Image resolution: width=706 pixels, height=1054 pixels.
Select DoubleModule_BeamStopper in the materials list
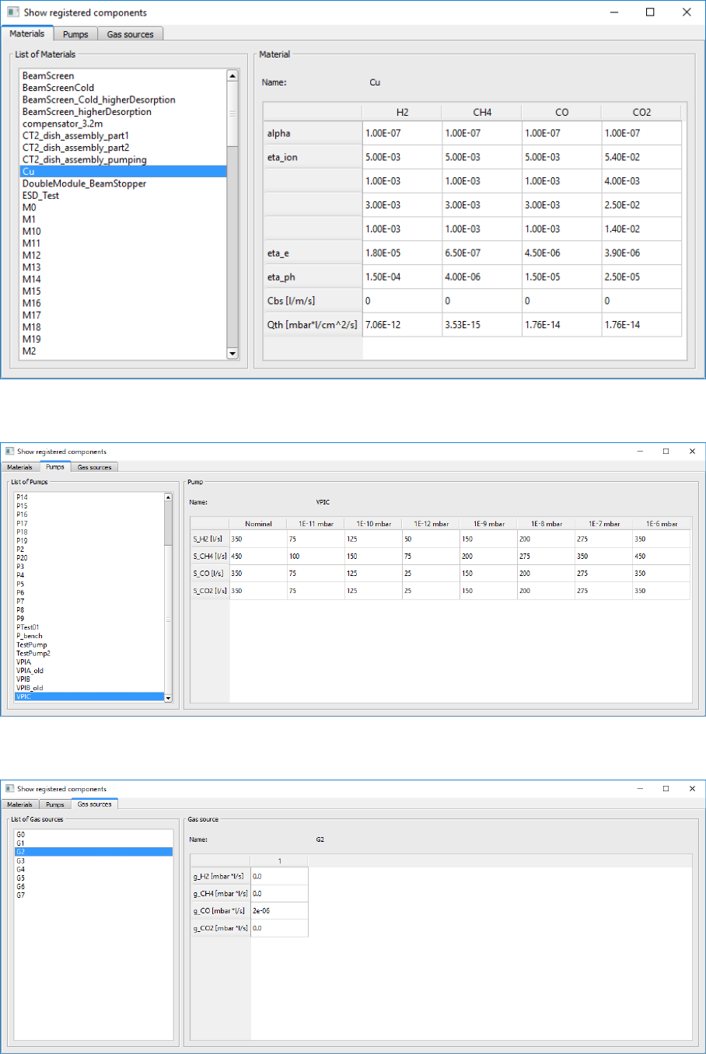point(84,183)
